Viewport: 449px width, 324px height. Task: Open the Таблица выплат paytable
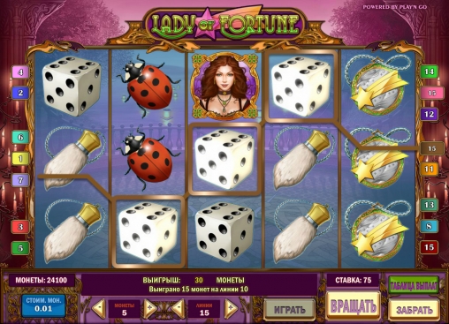[x=414, y=285]
